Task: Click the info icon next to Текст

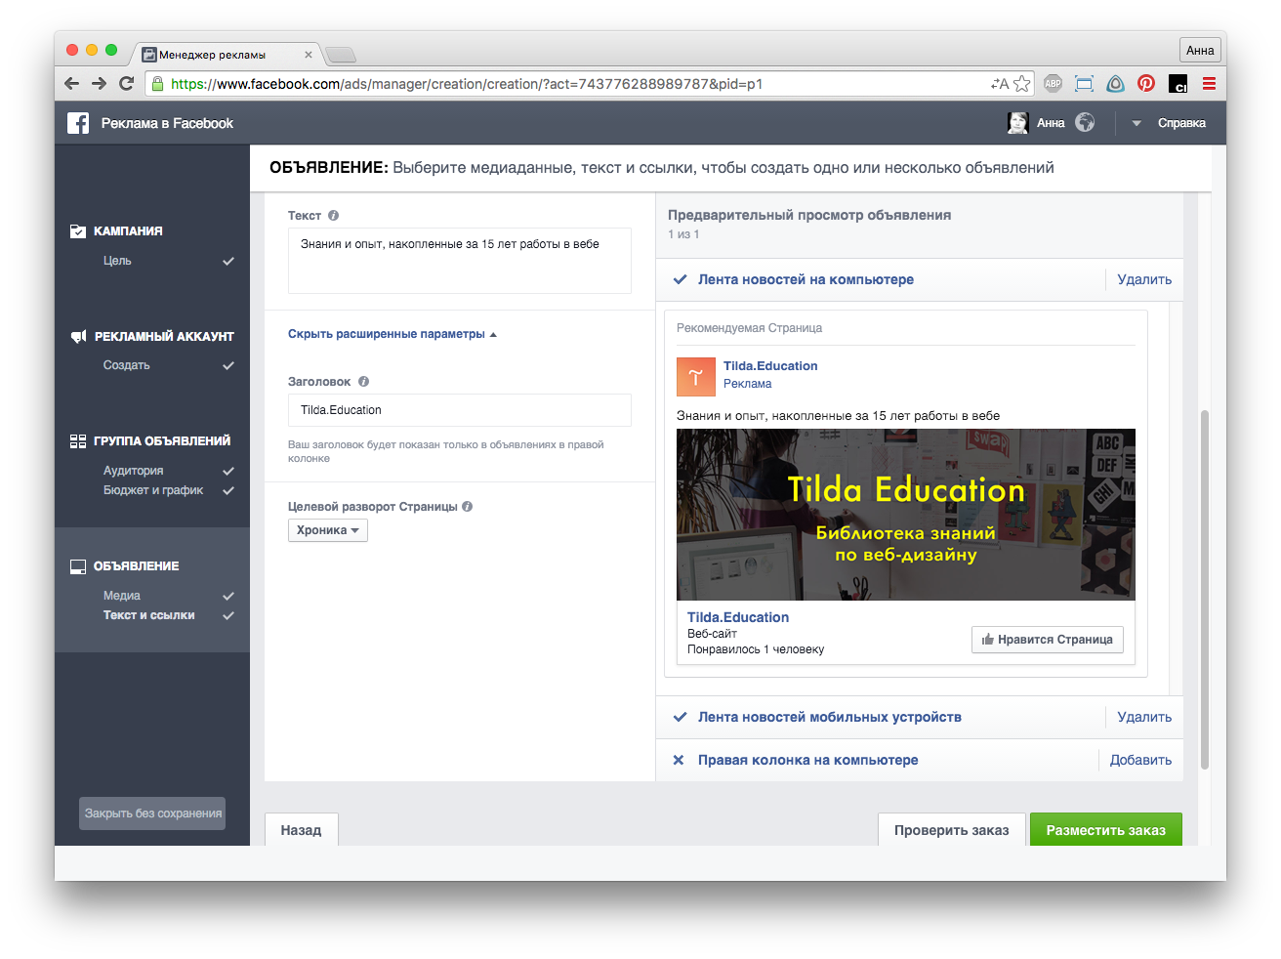Action: (x=333, y=216)
